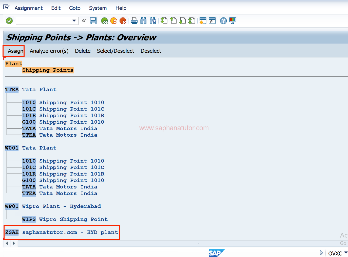
Task: Select shipping point G100 under plant TTEA
Action: click(63, 122)
